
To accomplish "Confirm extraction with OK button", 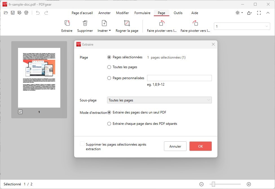I will coord(200,146).
